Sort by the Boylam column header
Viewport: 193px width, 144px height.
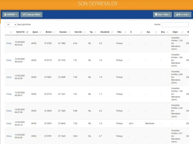63,32
